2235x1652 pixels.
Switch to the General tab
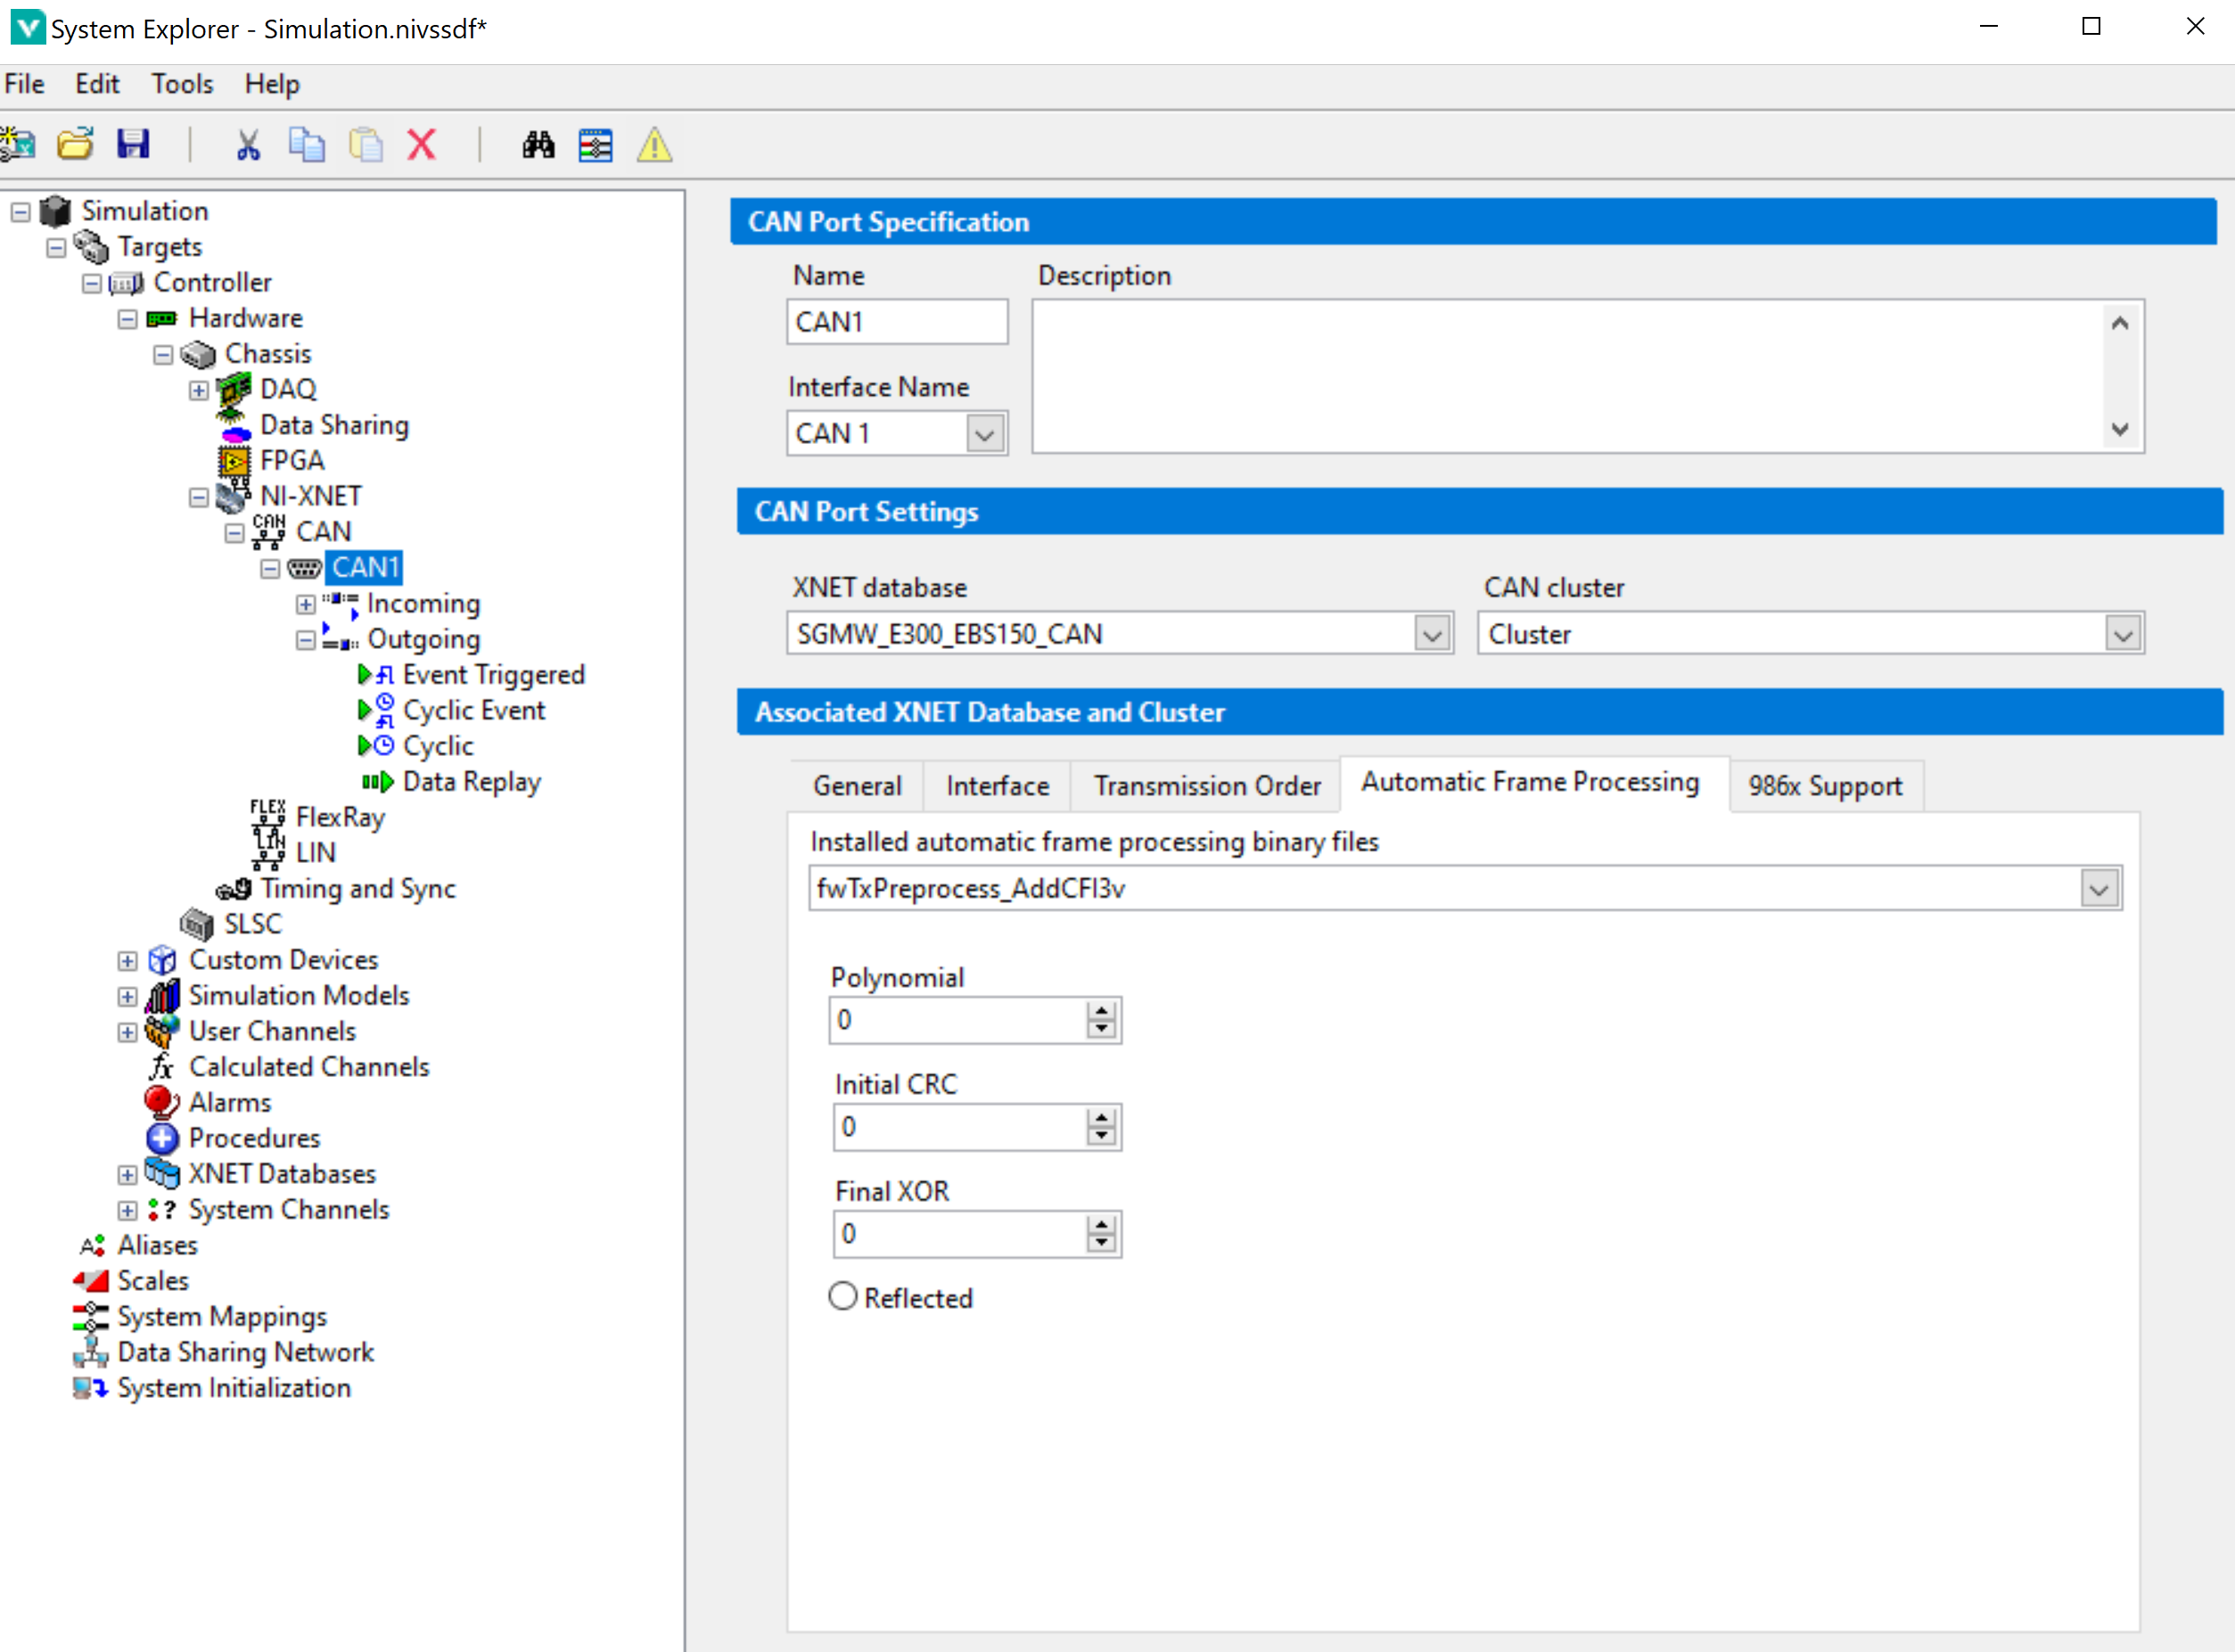point(858,785)
